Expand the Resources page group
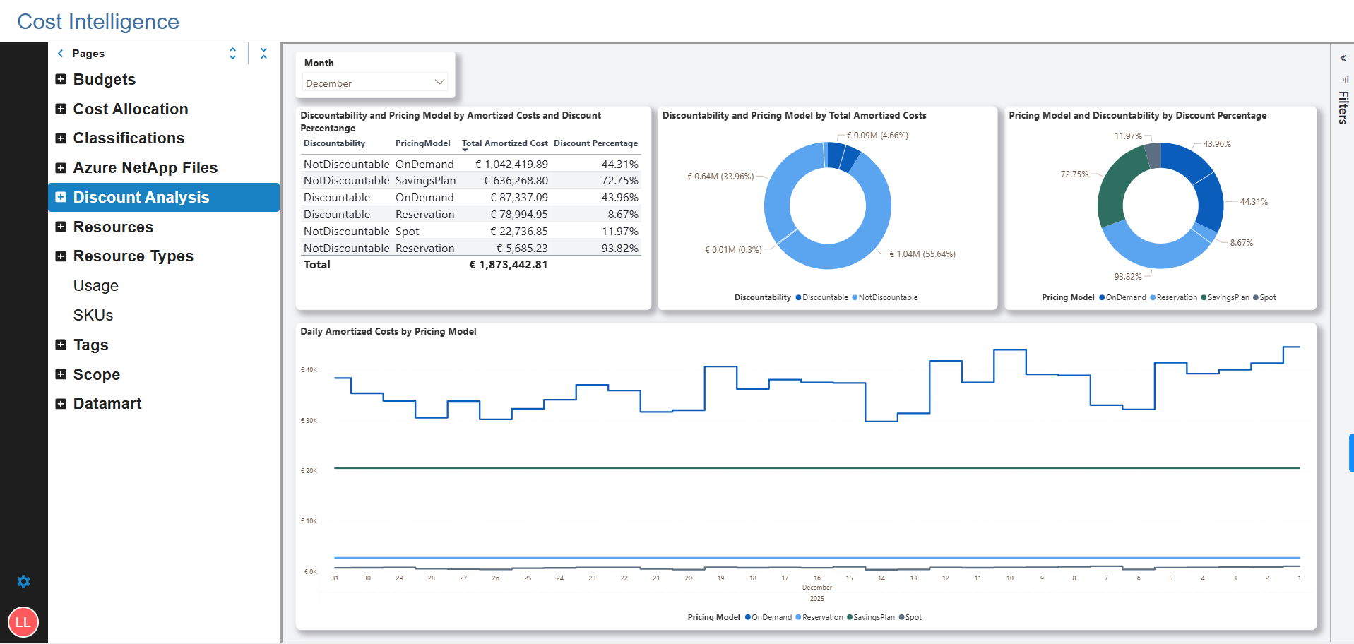1354x644 pixels. pos(61,227)
